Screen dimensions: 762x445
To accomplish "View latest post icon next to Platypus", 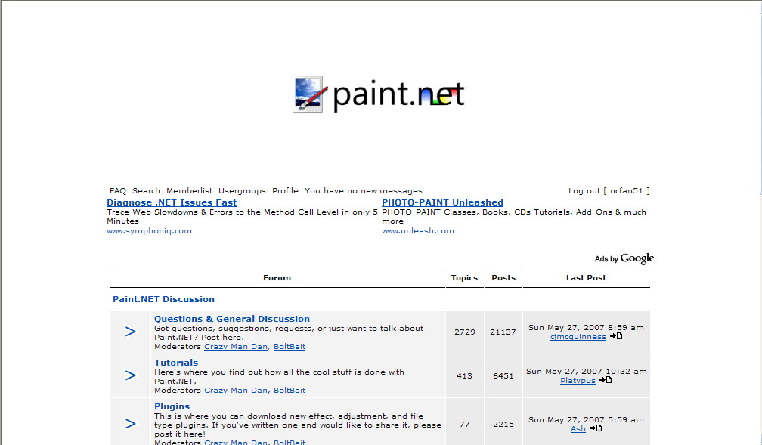I will [x=606, y=380].
